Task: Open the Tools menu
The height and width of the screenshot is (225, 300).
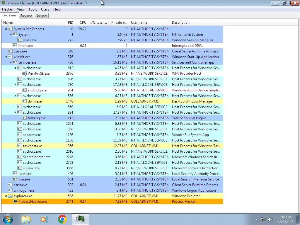Action: [x=33, y=9]
